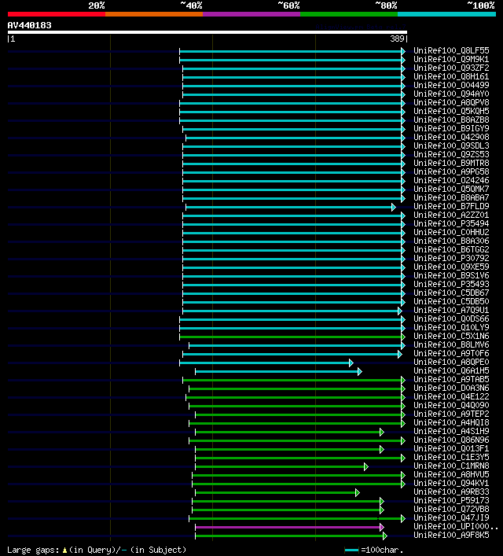Select label UniRef100_B8LMV6
Screen dimensions: 503x556
coord(451,344)
